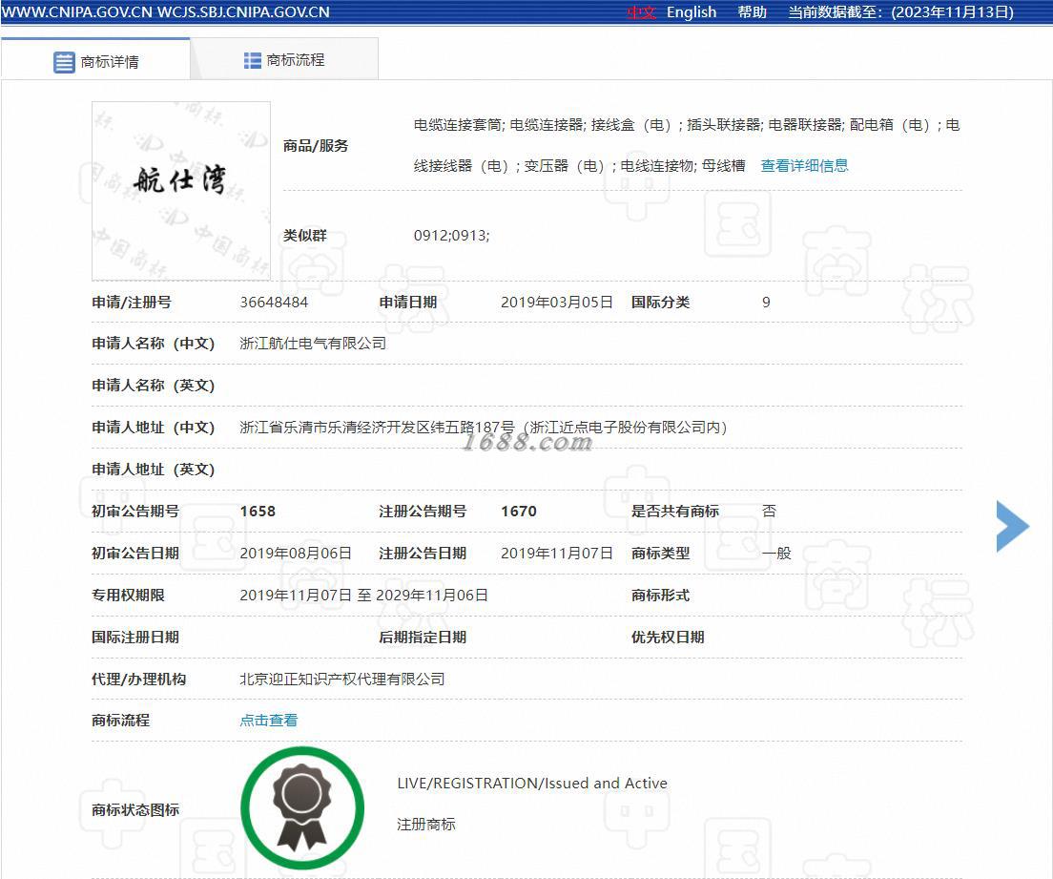Select the applicant address text 浙江省乐清市
The image size is (1053, 879).
click(283, 428)
